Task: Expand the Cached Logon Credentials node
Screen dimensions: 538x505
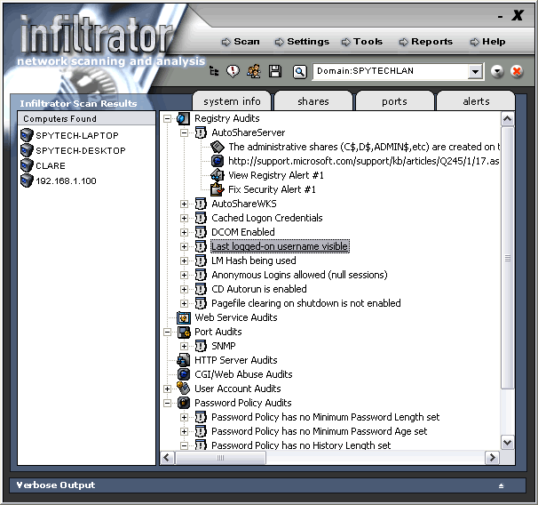Action: point(185,218)
